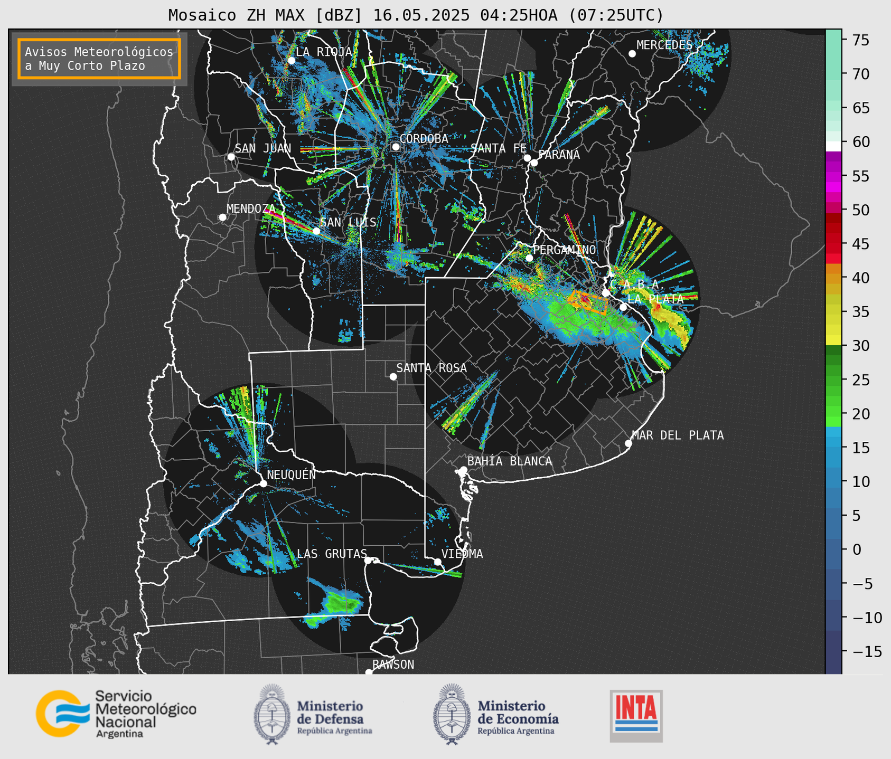Click the 45 dBZ colorbar label
Image resolution: width=891 pixels, height=759 pixels.
[x=861, y=244]
